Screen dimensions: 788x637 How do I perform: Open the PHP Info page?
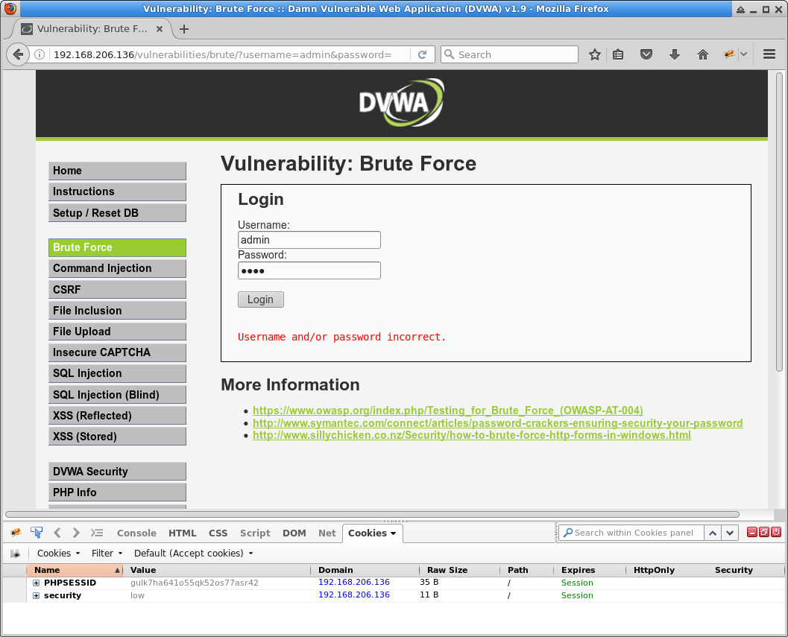117,492
